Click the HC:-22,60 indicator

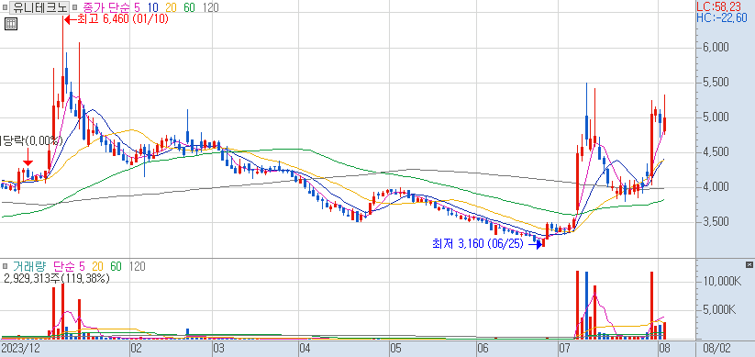tap(722, 17)
